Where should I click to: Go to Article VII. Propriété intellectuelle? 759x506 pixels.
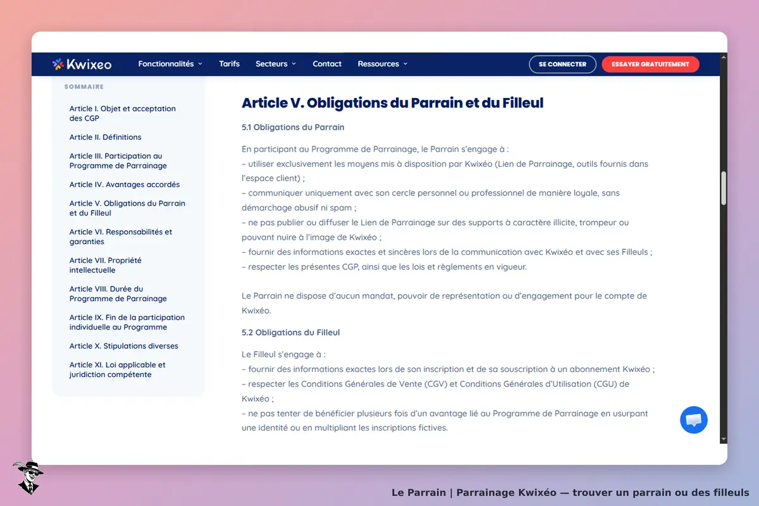pos(106,265)
